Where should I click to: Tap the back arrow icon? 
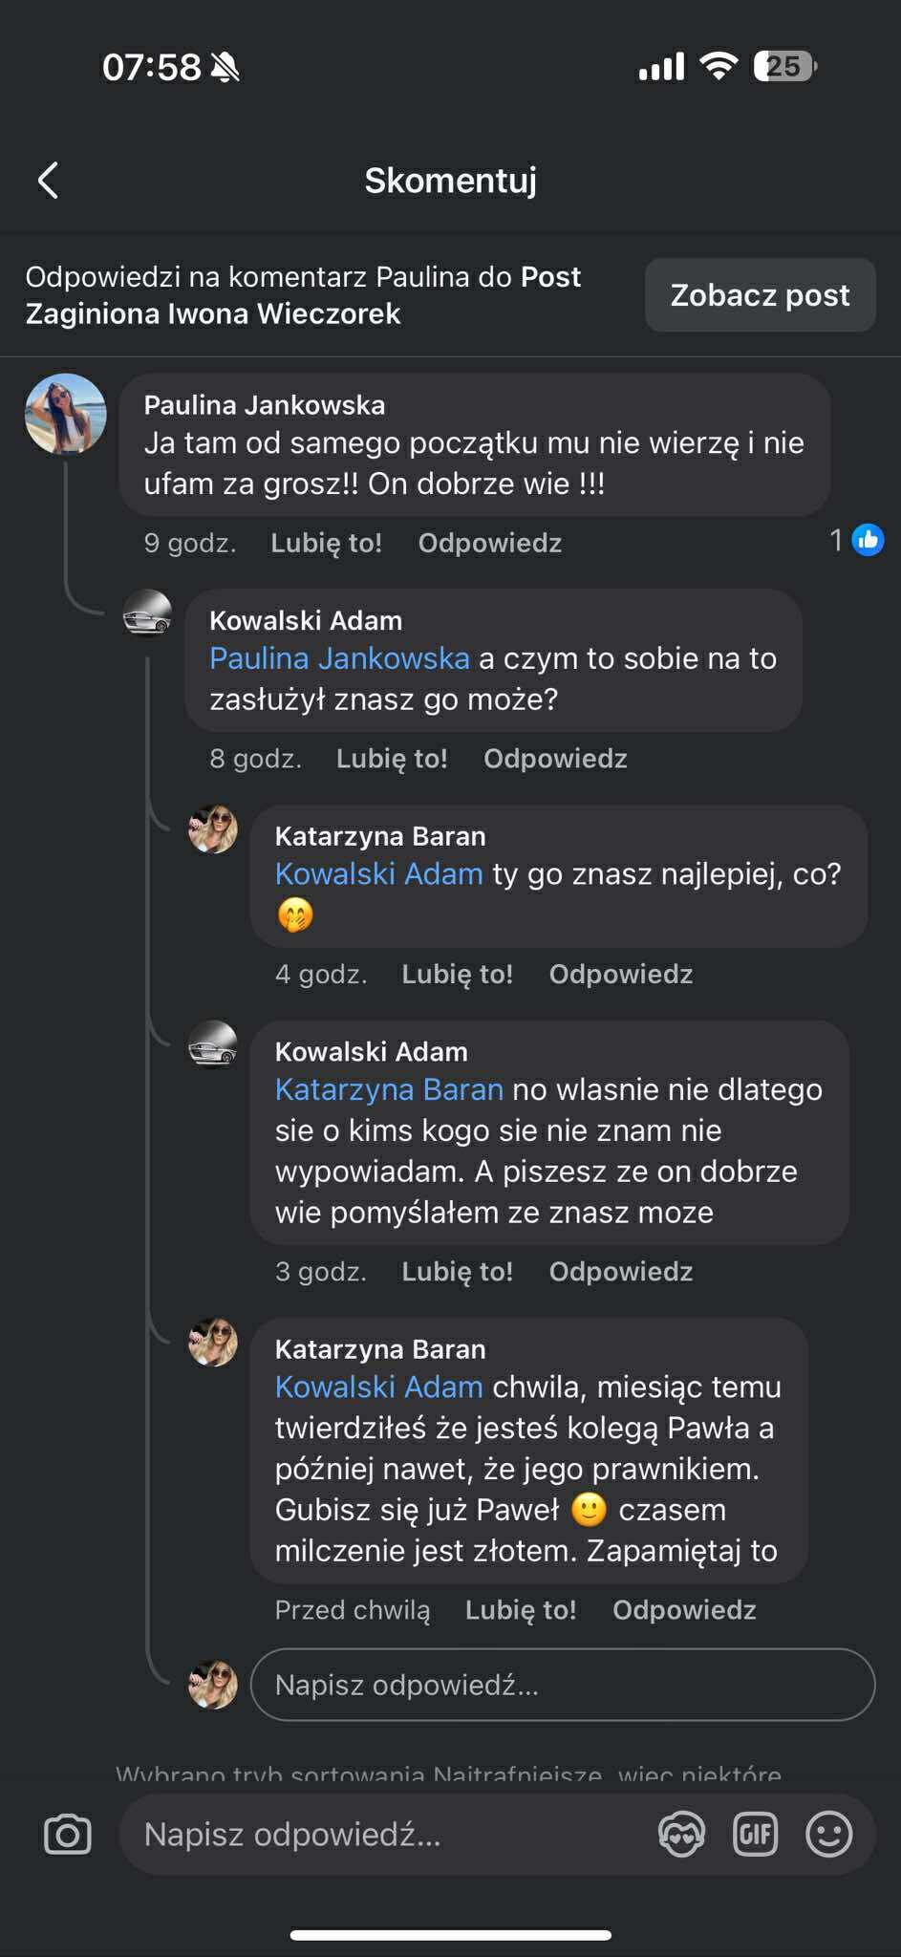[49, 180]
